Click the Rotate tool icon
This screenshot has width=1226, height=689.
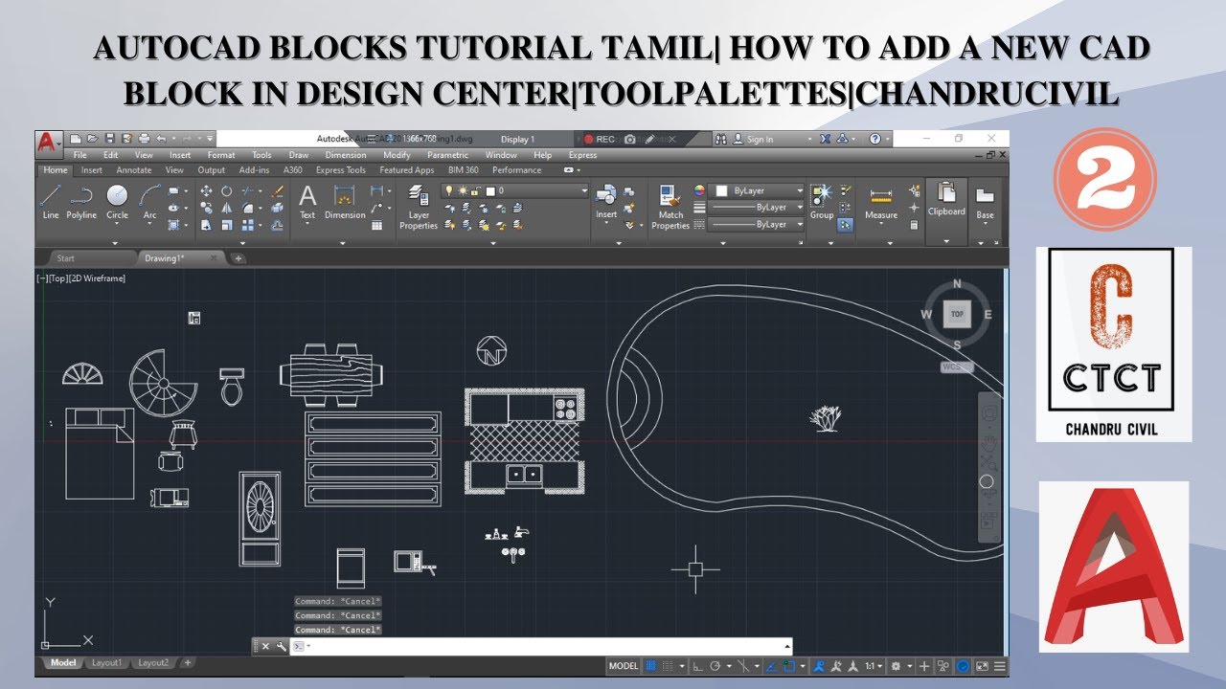coord(227,190)
